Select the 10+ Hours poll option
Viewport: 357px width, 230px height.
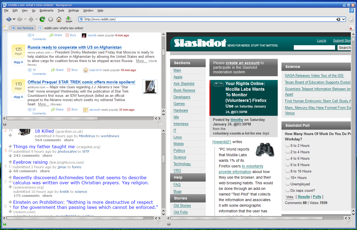[x=288, y=177]
